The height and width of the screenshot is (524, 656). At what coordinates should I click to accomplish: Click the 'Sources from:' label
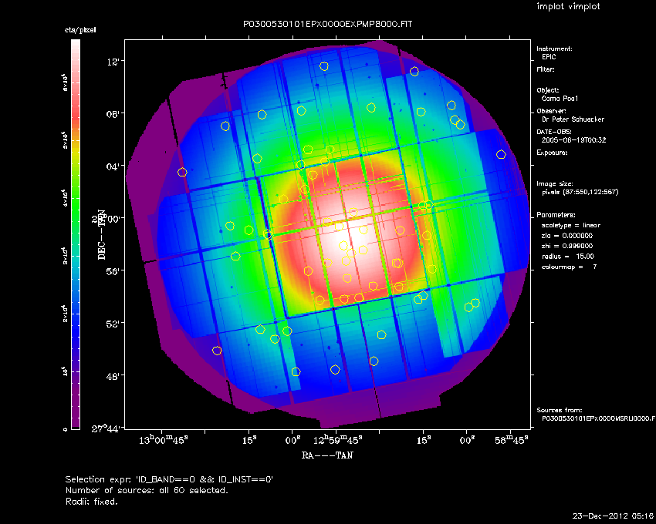pos(560,411)
